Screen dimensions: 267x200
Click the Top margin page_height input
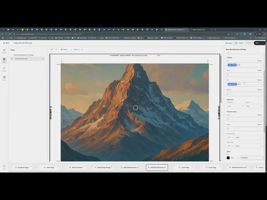point(245,84)
